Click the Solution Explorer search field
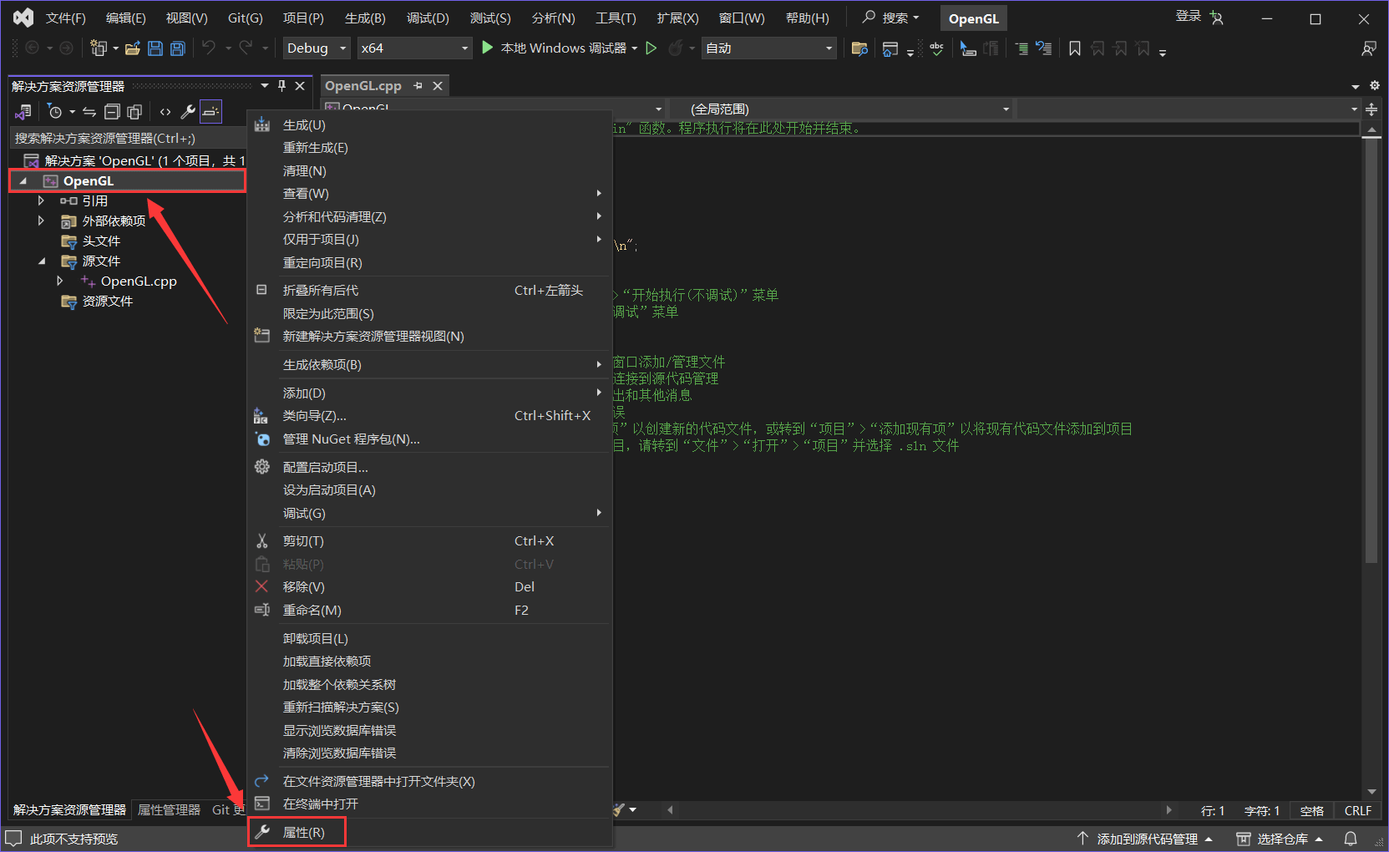This screenshot has height=852, width=1389. (x=129, y=138)
